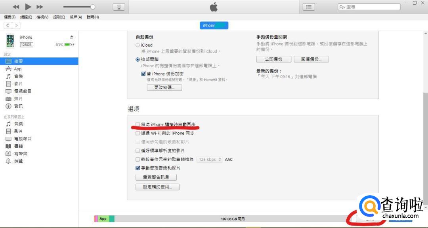Toggle 偏好標準解析度的影片 checkbox
The image size is (428, 228).
click(138, 151)
